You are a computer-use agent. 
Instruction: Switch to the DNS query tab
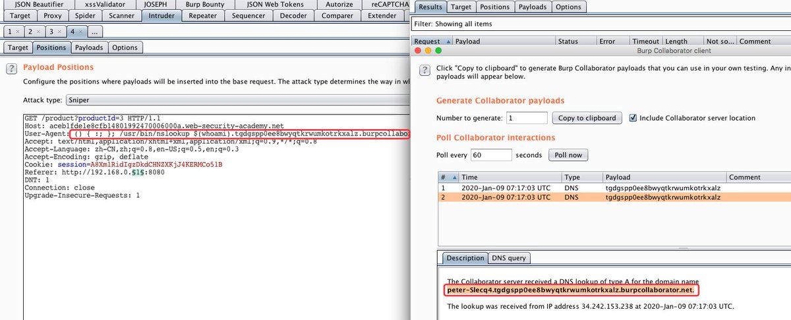pyautogui.click(x=508, y=258)
